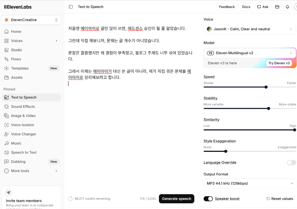Open the folder icon in top bar
Screen dimensions: 297x209
coord(277,7)
